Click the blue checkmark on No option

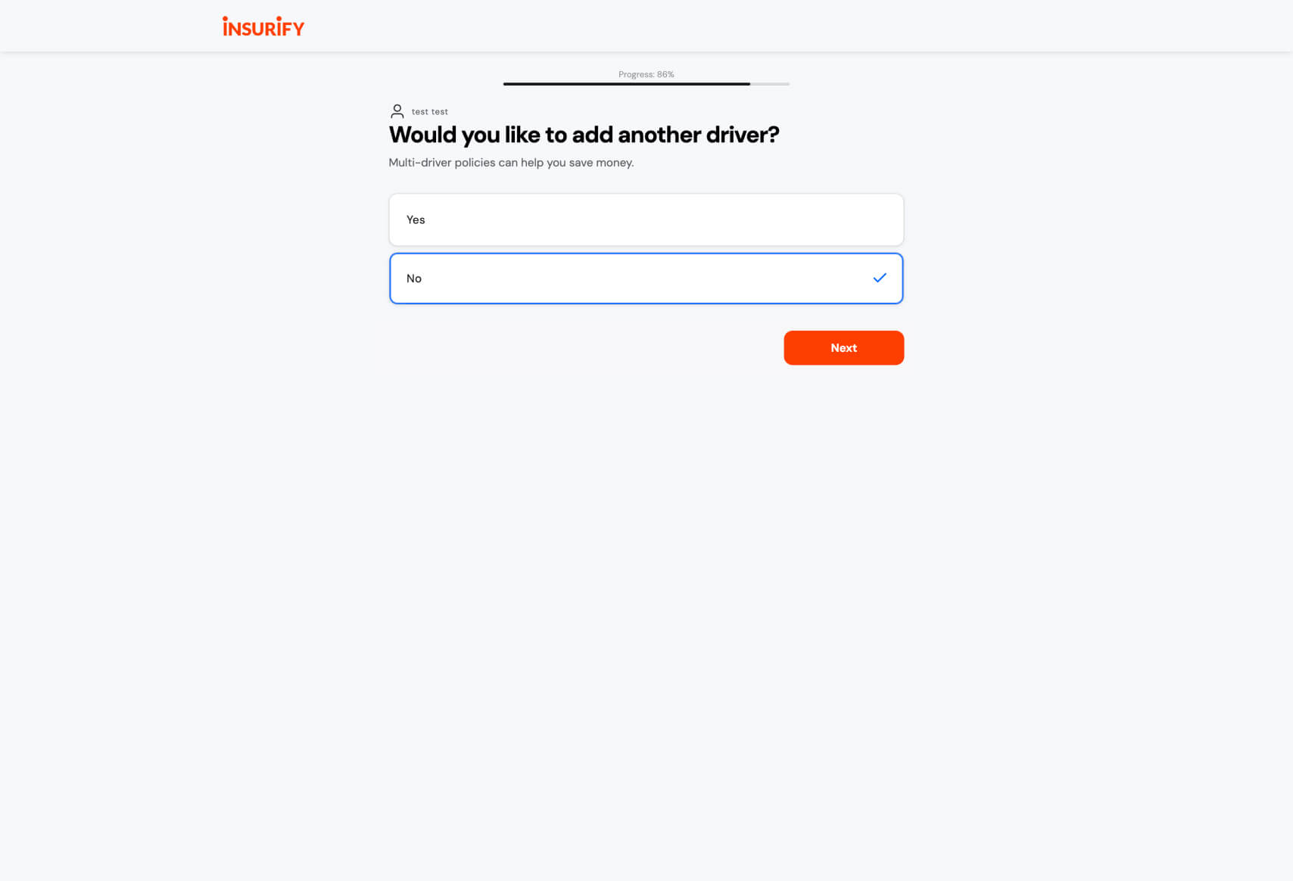880,278
